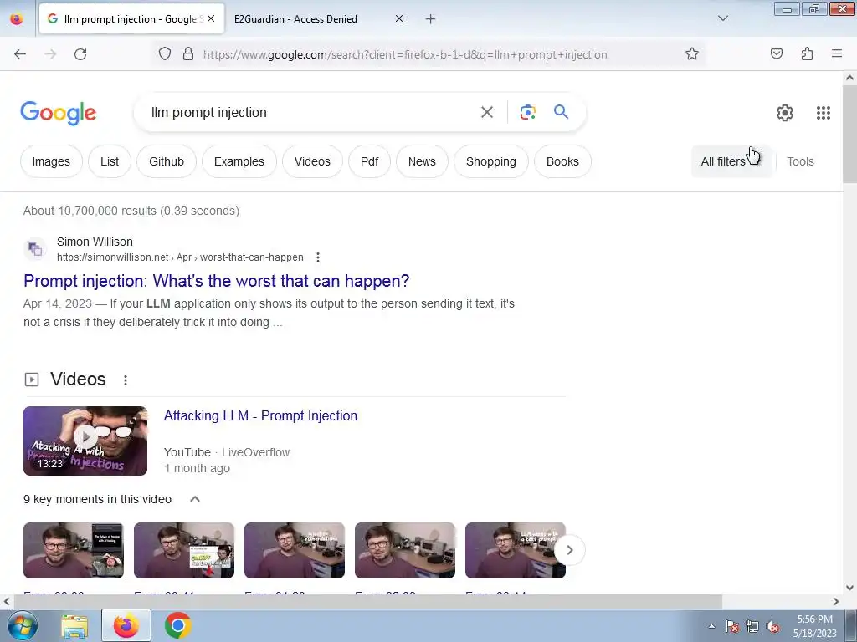The height and width of the screenshot is (642, 857).
Task: Open the third key moment thumbnail
Action: pyautogui.click(x=294, y=550)
